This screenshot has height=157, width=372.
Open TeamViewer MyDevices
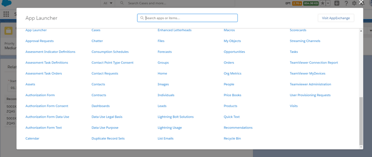(x=308, y=73)
